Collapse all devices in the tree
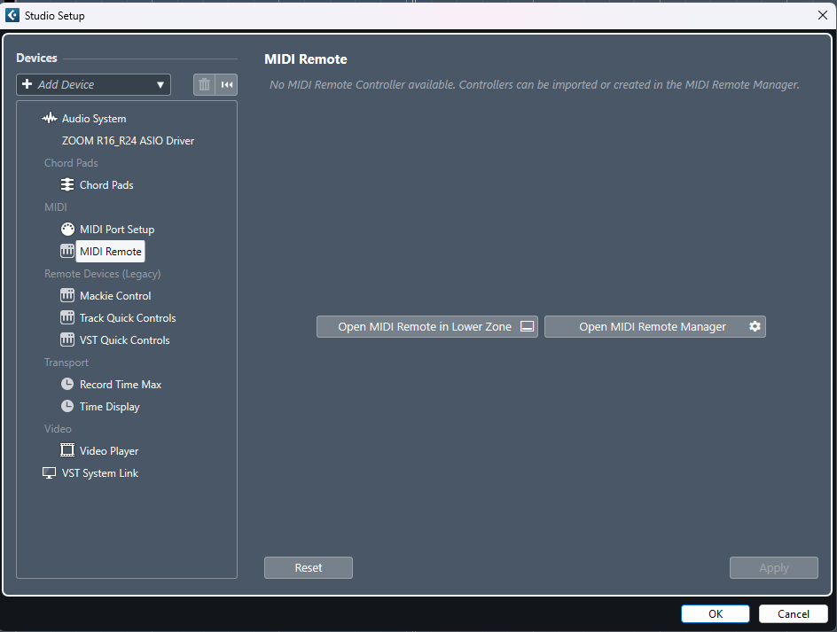Screen dimensions: 837x632 tap(227, 84)
